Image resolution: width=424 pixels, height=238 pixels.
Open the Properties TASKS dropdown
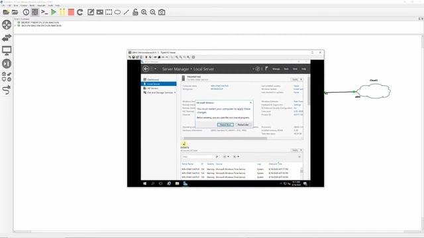tap(297, 79)
